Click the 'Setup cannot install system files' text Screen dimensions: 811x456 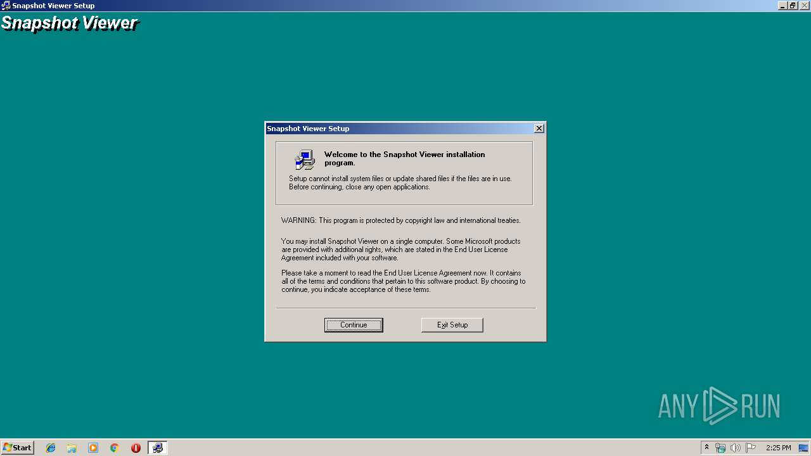400,182
